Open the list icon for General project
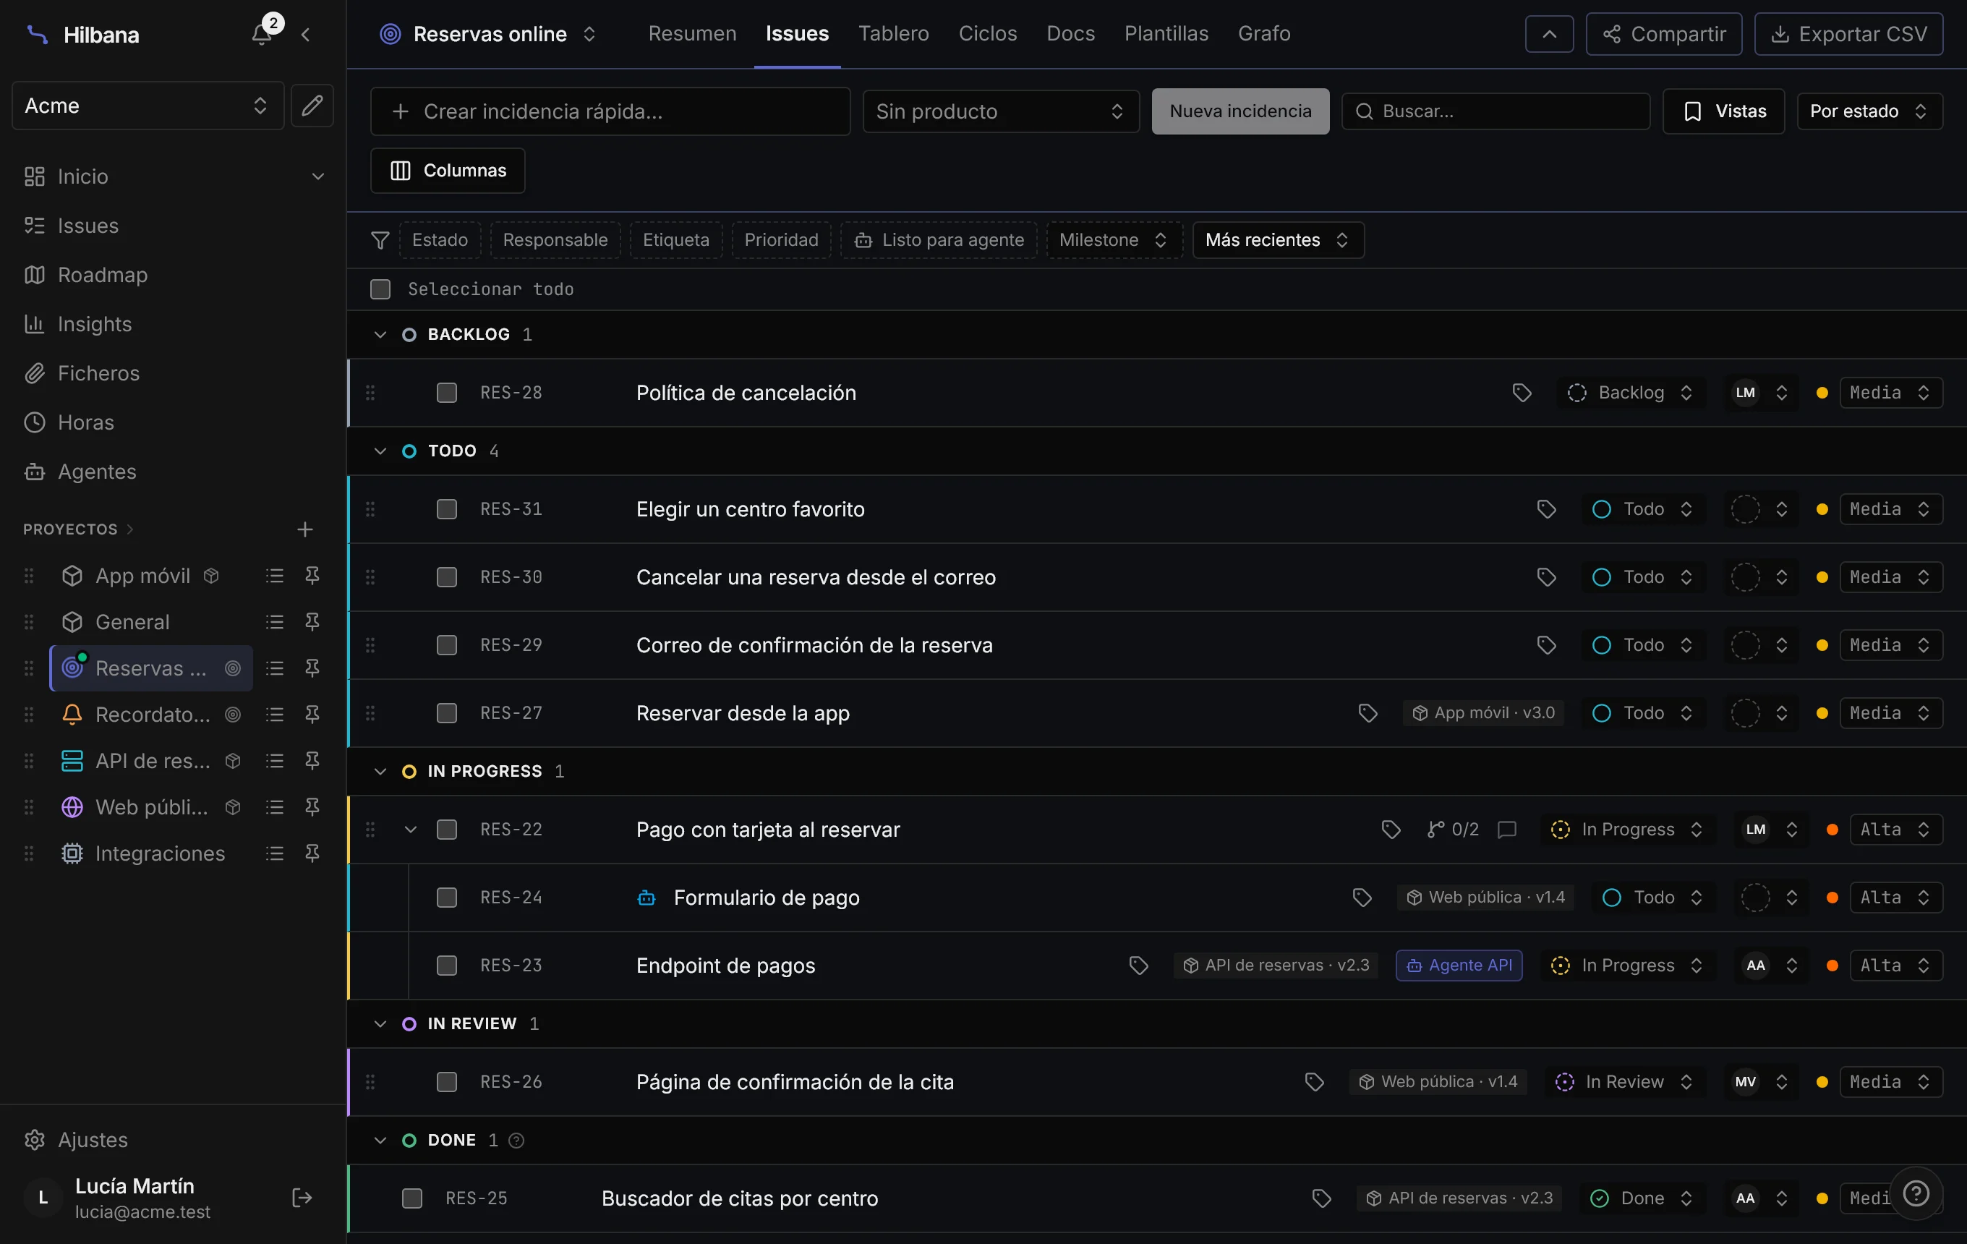The width and height of the screenshot is (1967, 1244). pyautogui.click(x=275, y=623)
